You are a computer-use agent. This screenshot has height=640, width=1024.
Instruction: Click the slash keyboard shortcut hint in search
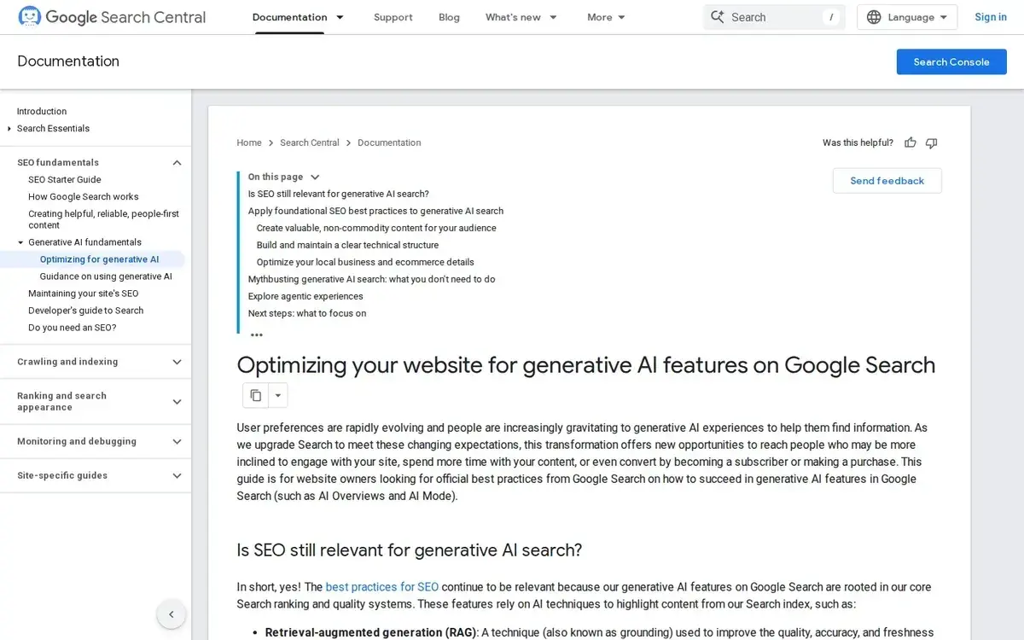click(831, 17)
